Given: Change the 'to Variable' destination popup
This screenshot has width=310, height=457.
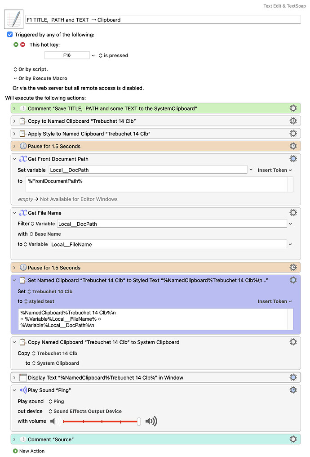Looking at the screenshot, I should click(35, 244).
